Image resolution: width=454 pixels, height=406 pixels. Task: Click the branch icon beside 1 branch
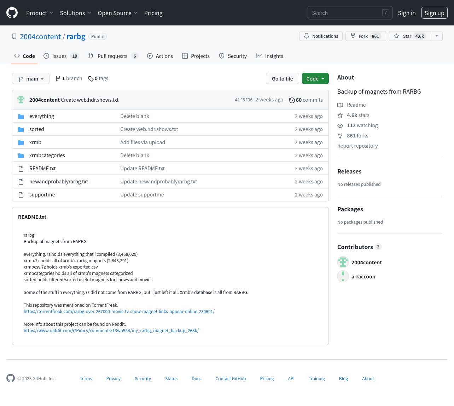coord(58,78)
